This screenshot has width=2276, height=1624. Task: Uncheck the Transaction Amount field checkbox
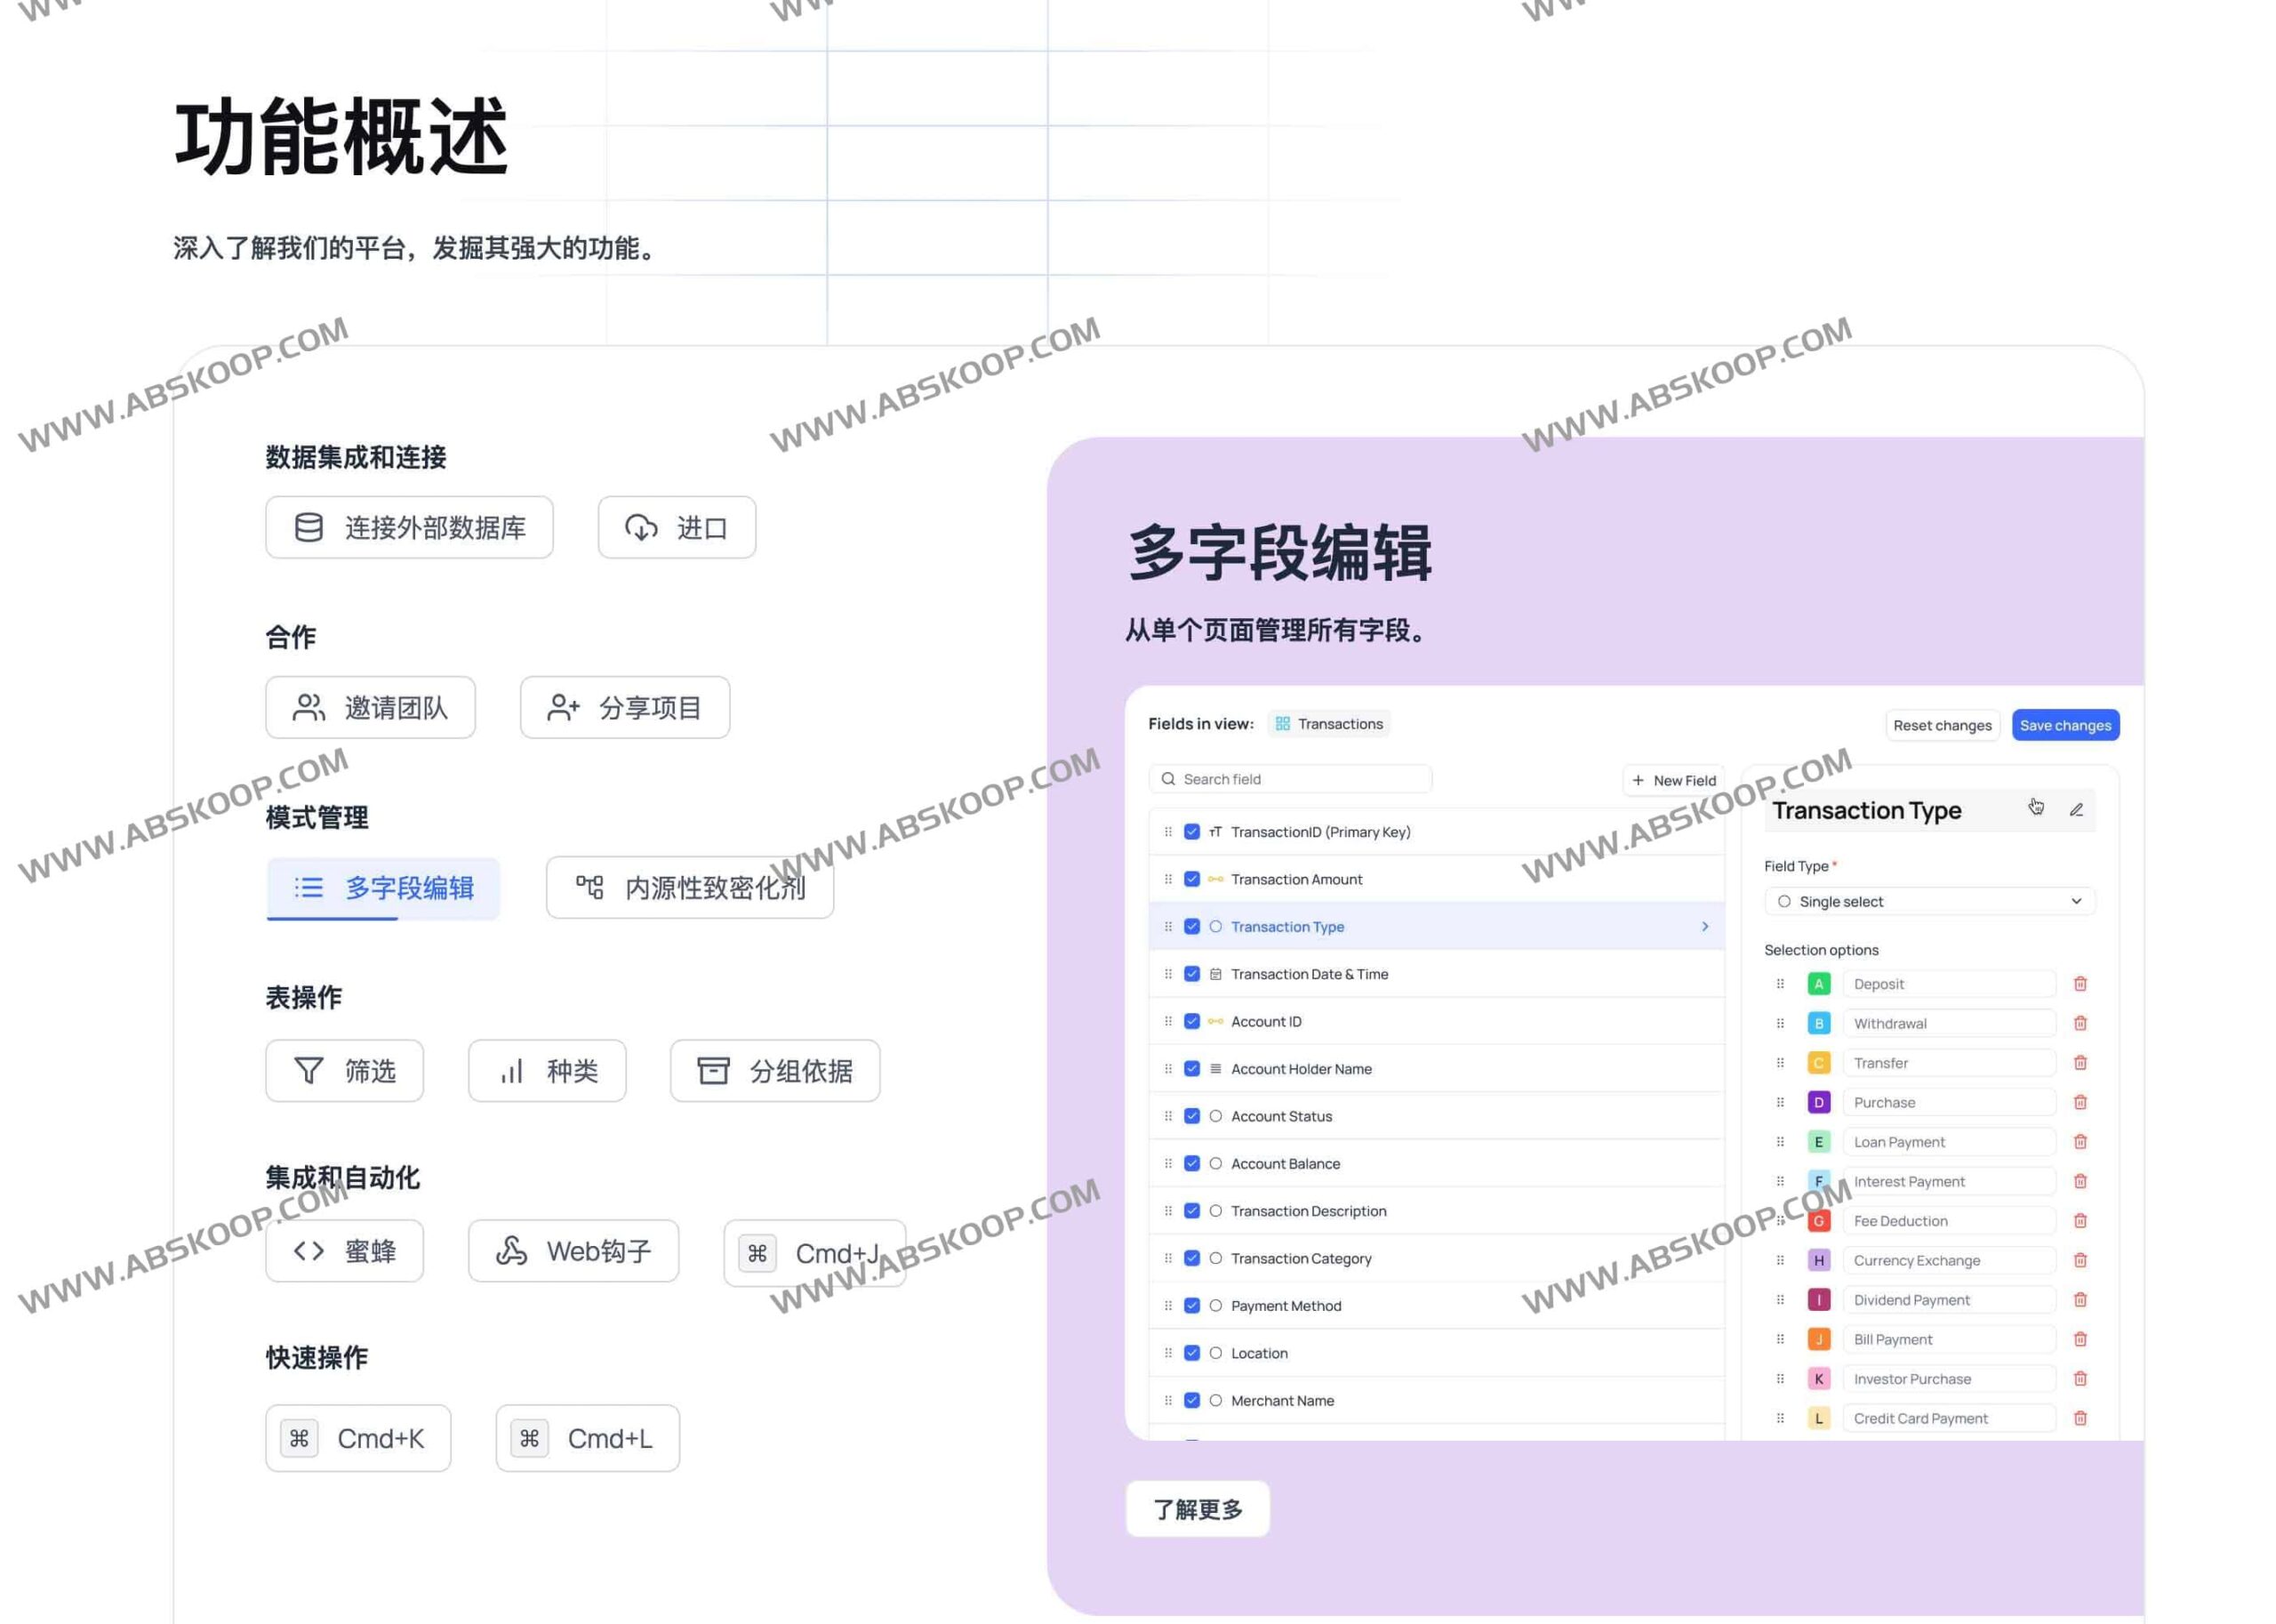click(1191, 879)
